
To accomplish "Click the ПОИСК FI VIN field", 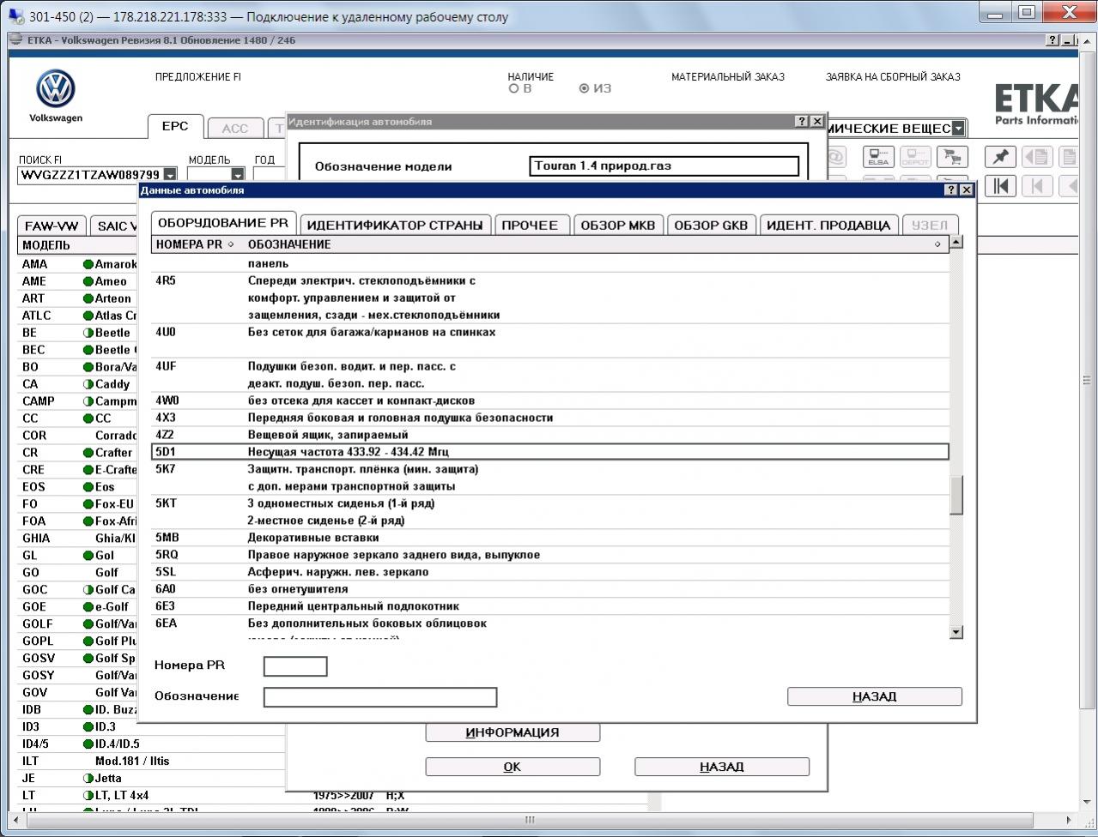I will [90, 175].
